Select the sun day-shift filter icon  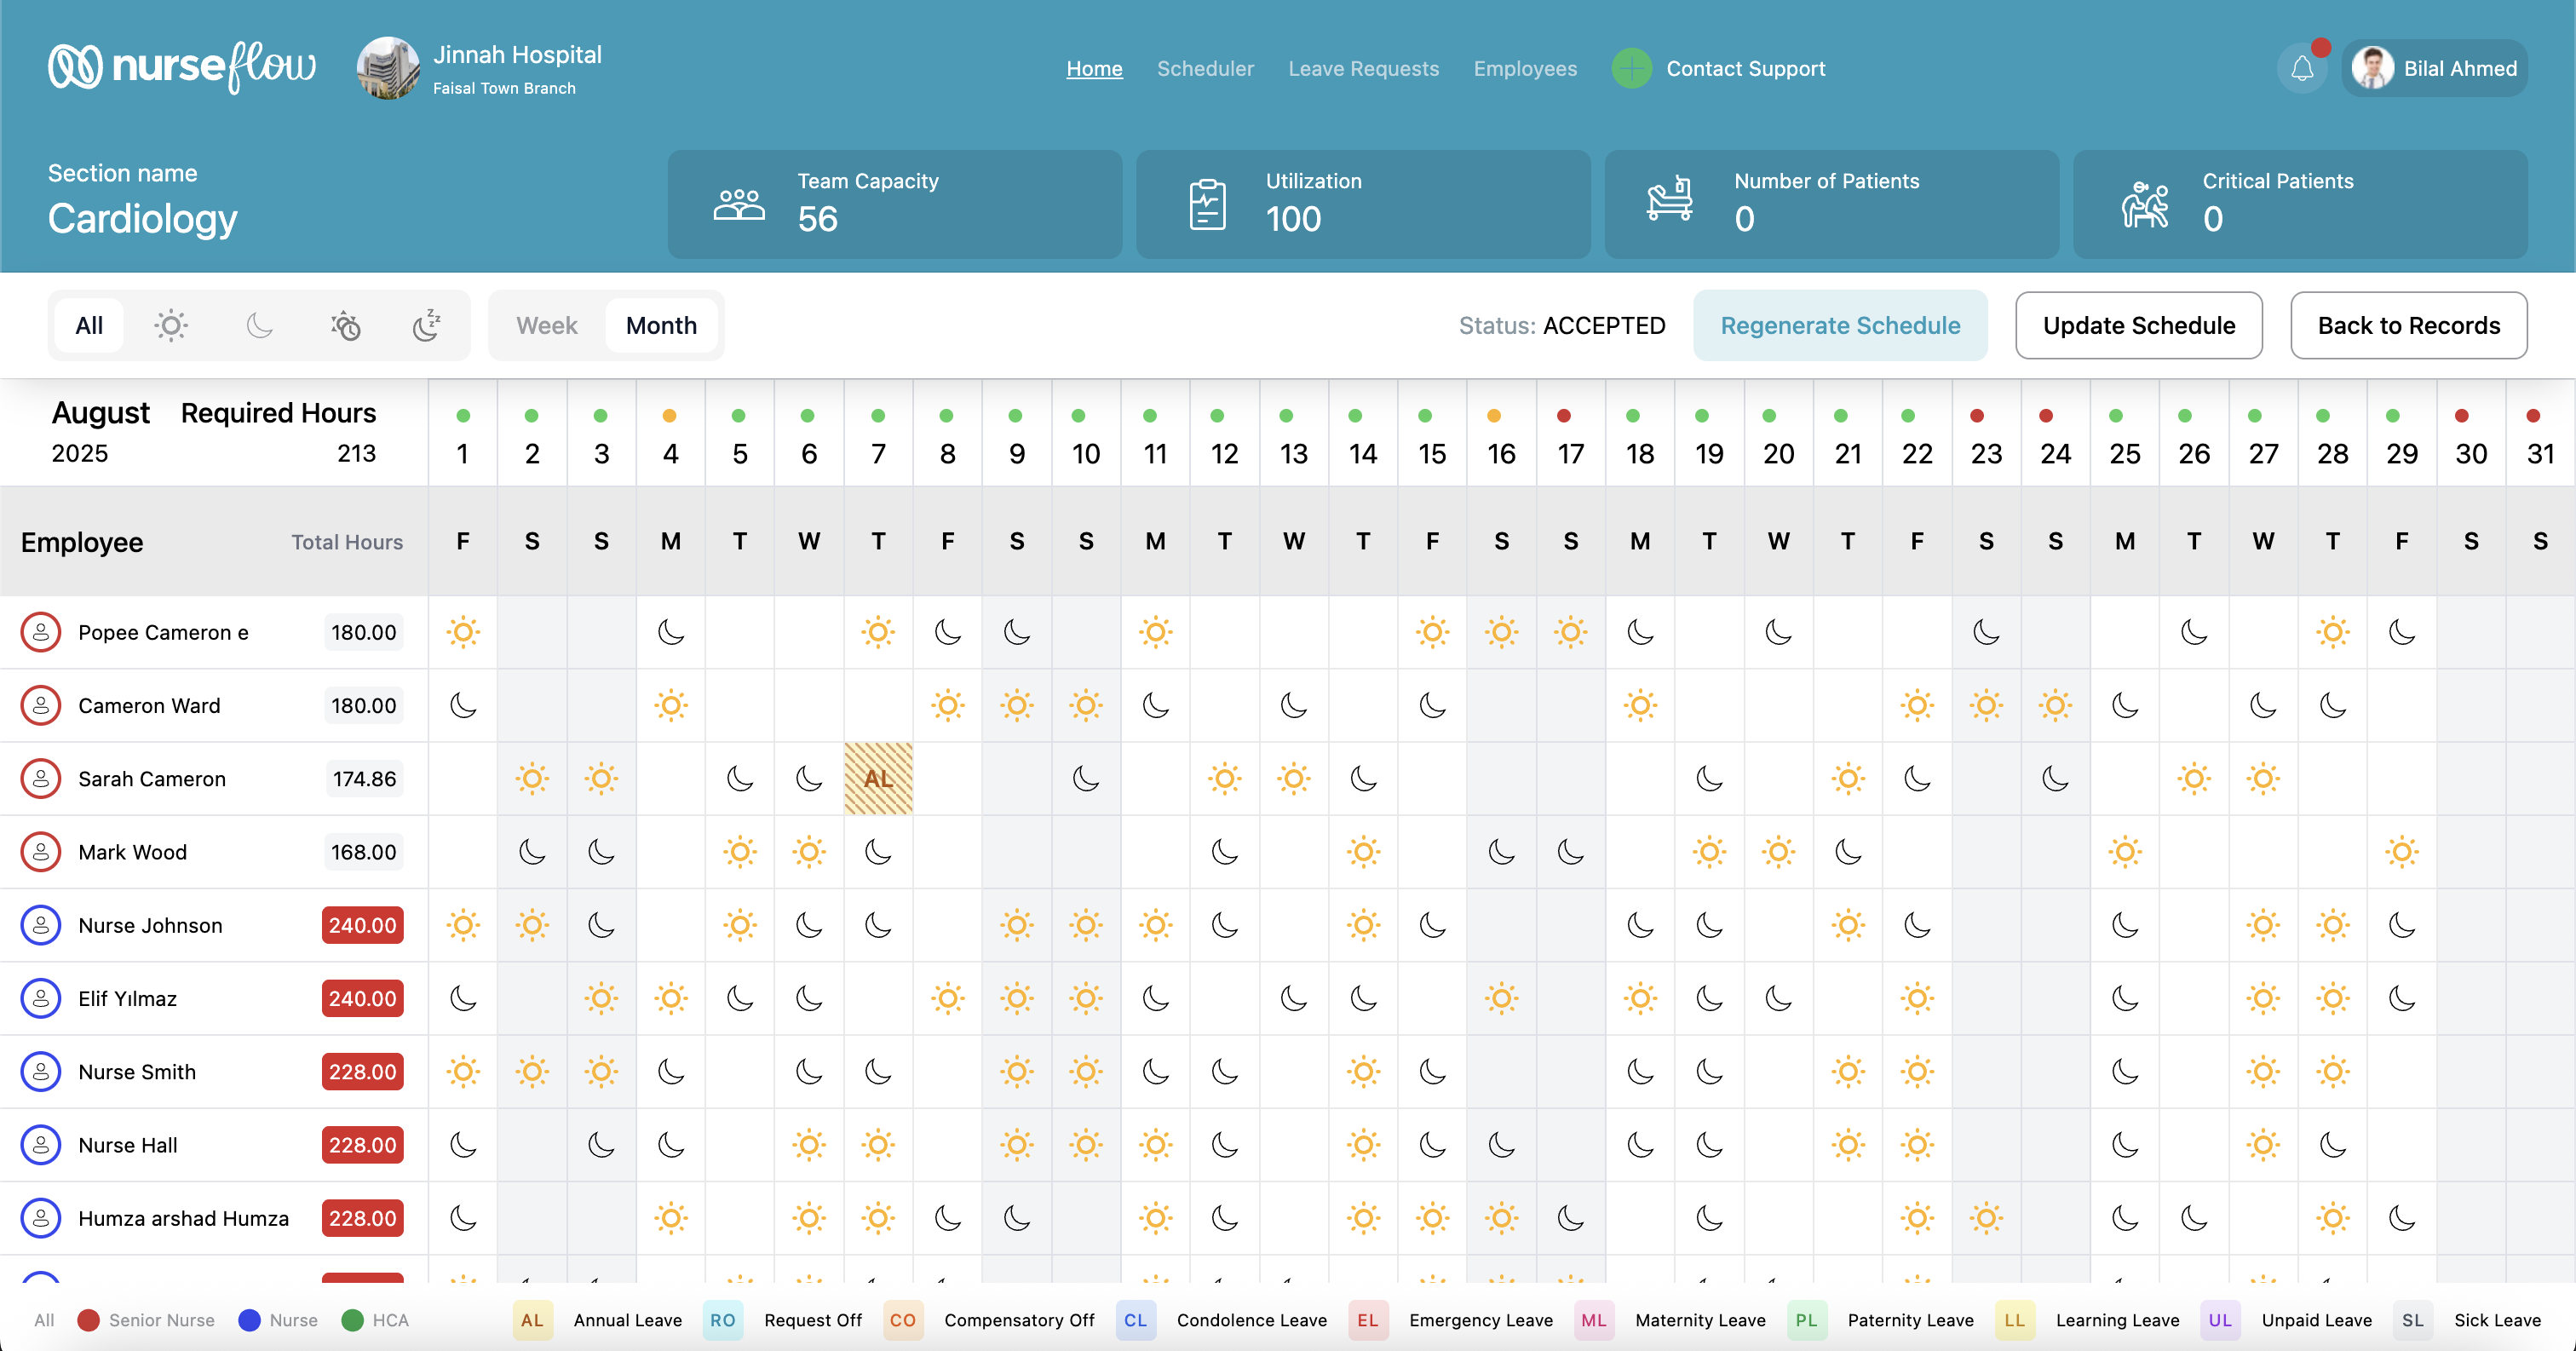click(170, 325)
